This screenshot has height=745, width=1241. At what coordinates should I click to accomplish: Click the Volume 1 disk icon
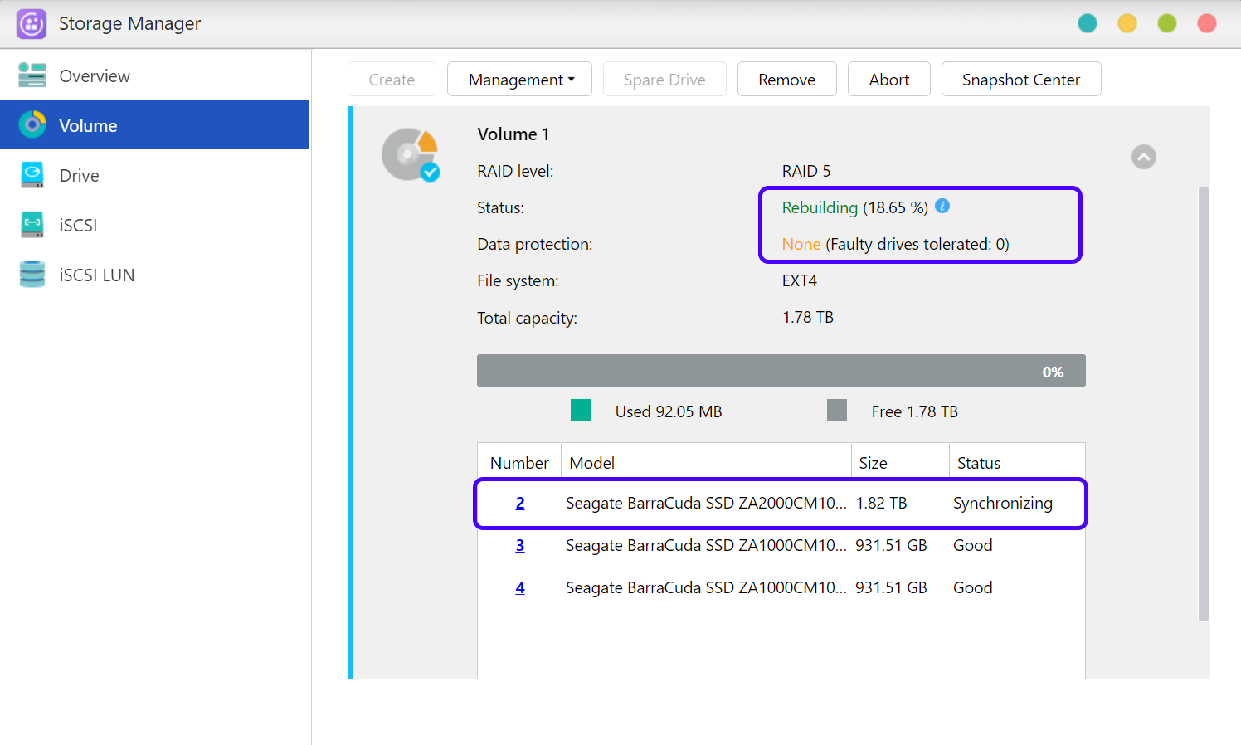(410, 154)
